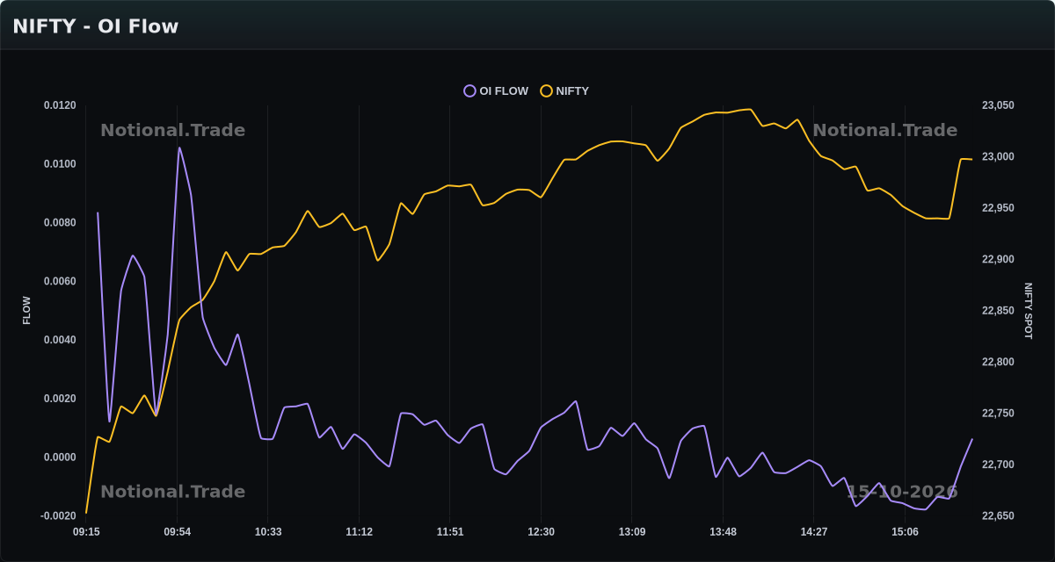1055x562 pixels.
Task: Select the 14:27 time axis label
Action: pos(814,531)
